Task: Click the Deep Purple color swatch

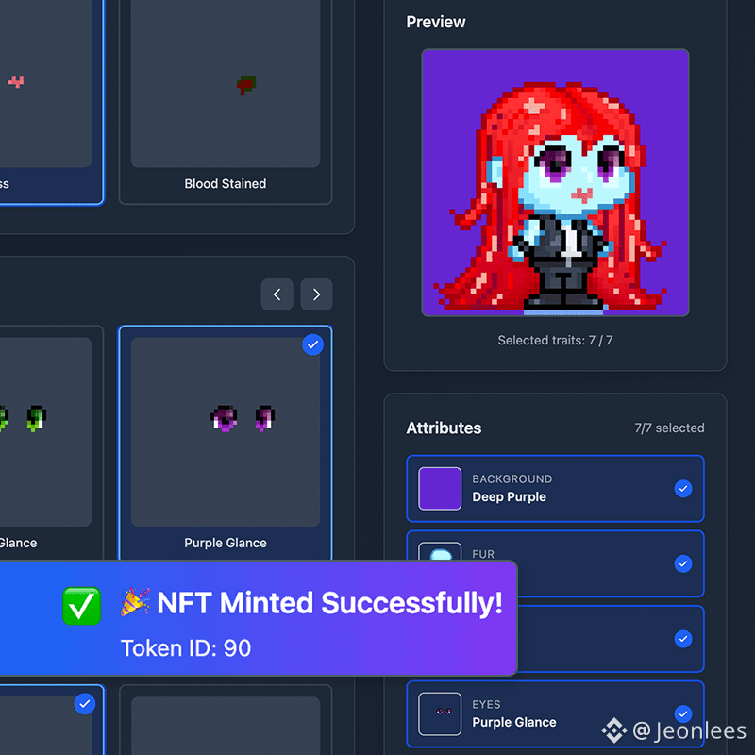Action: click(440, 488)
